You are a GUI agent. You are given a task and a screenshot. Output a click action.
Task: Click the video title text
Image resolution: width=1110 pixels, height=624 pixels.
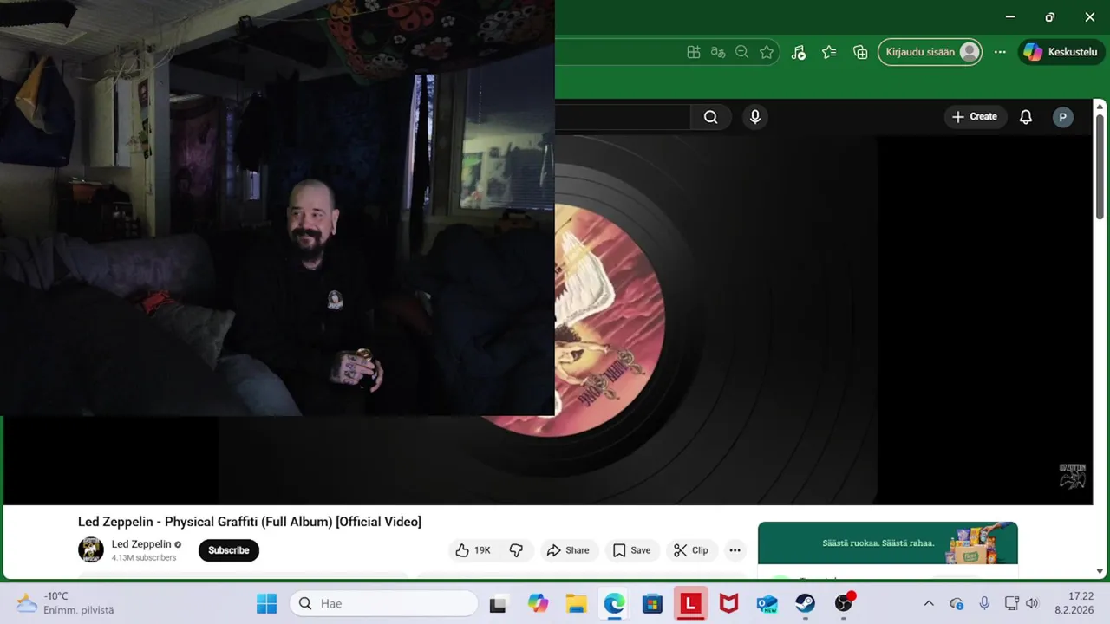250,522
